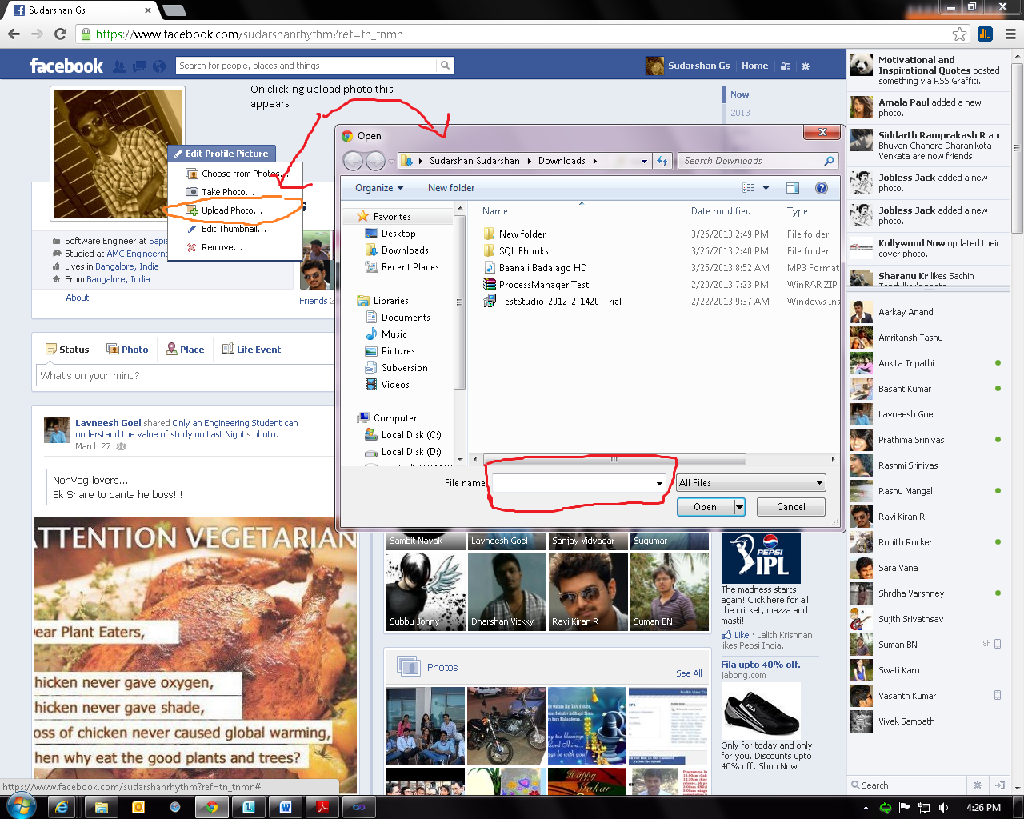The height and width of the screenshot is (819, 1024).
Task: Click the horizontal scrollbar in file list
Action: 614,459
